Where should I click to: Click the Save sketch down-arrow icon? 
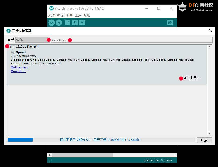pos(82,22)
